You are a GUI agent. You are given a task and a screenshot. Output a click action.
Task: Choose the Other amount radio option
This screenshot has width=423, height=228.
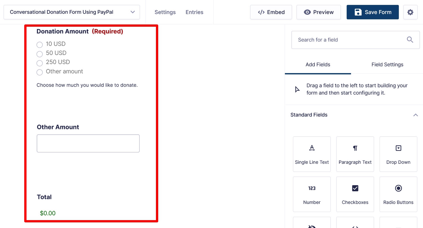coord(39,72)
